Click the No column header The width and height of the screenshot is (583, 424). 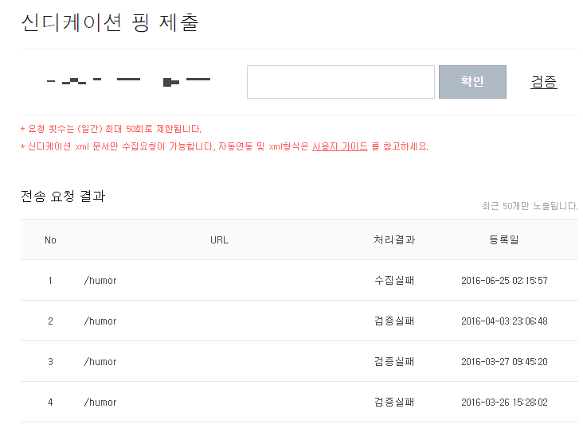(50, 239)
